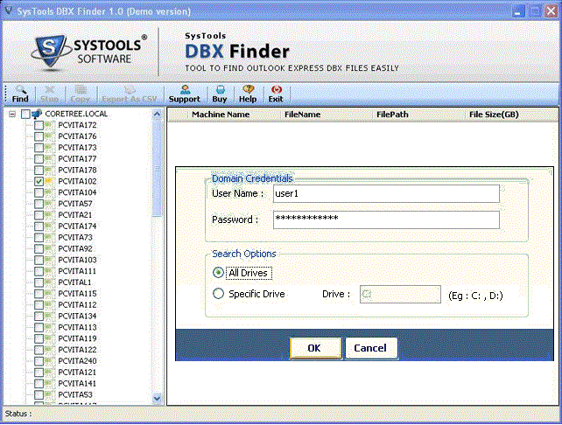Screen dimensions: 562x425
Task: Select the All Drives radio button
Action: point(218,273)
